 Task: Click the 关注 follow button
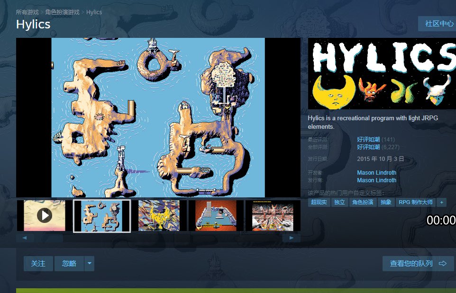(x=38, y=263)
